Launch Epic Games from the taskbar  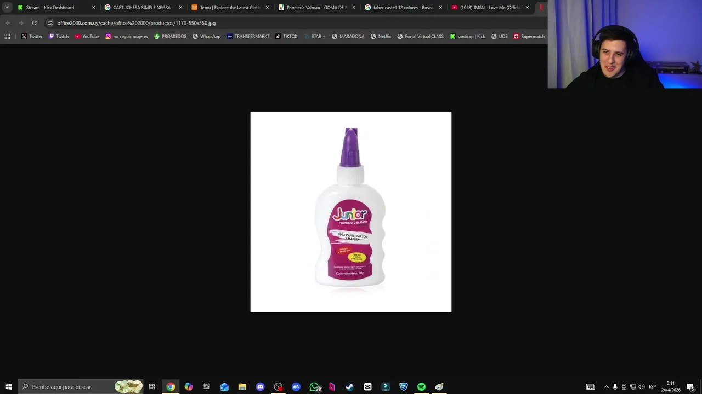(206, 387)
